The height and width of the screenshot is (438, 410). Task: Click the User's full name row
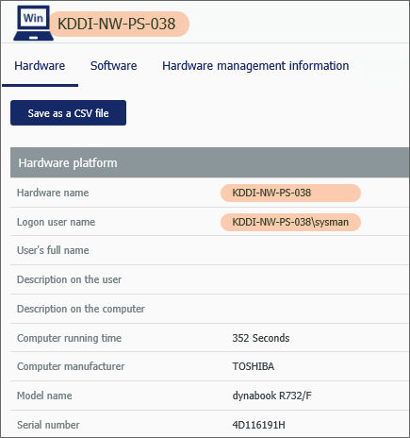point(210,250)
